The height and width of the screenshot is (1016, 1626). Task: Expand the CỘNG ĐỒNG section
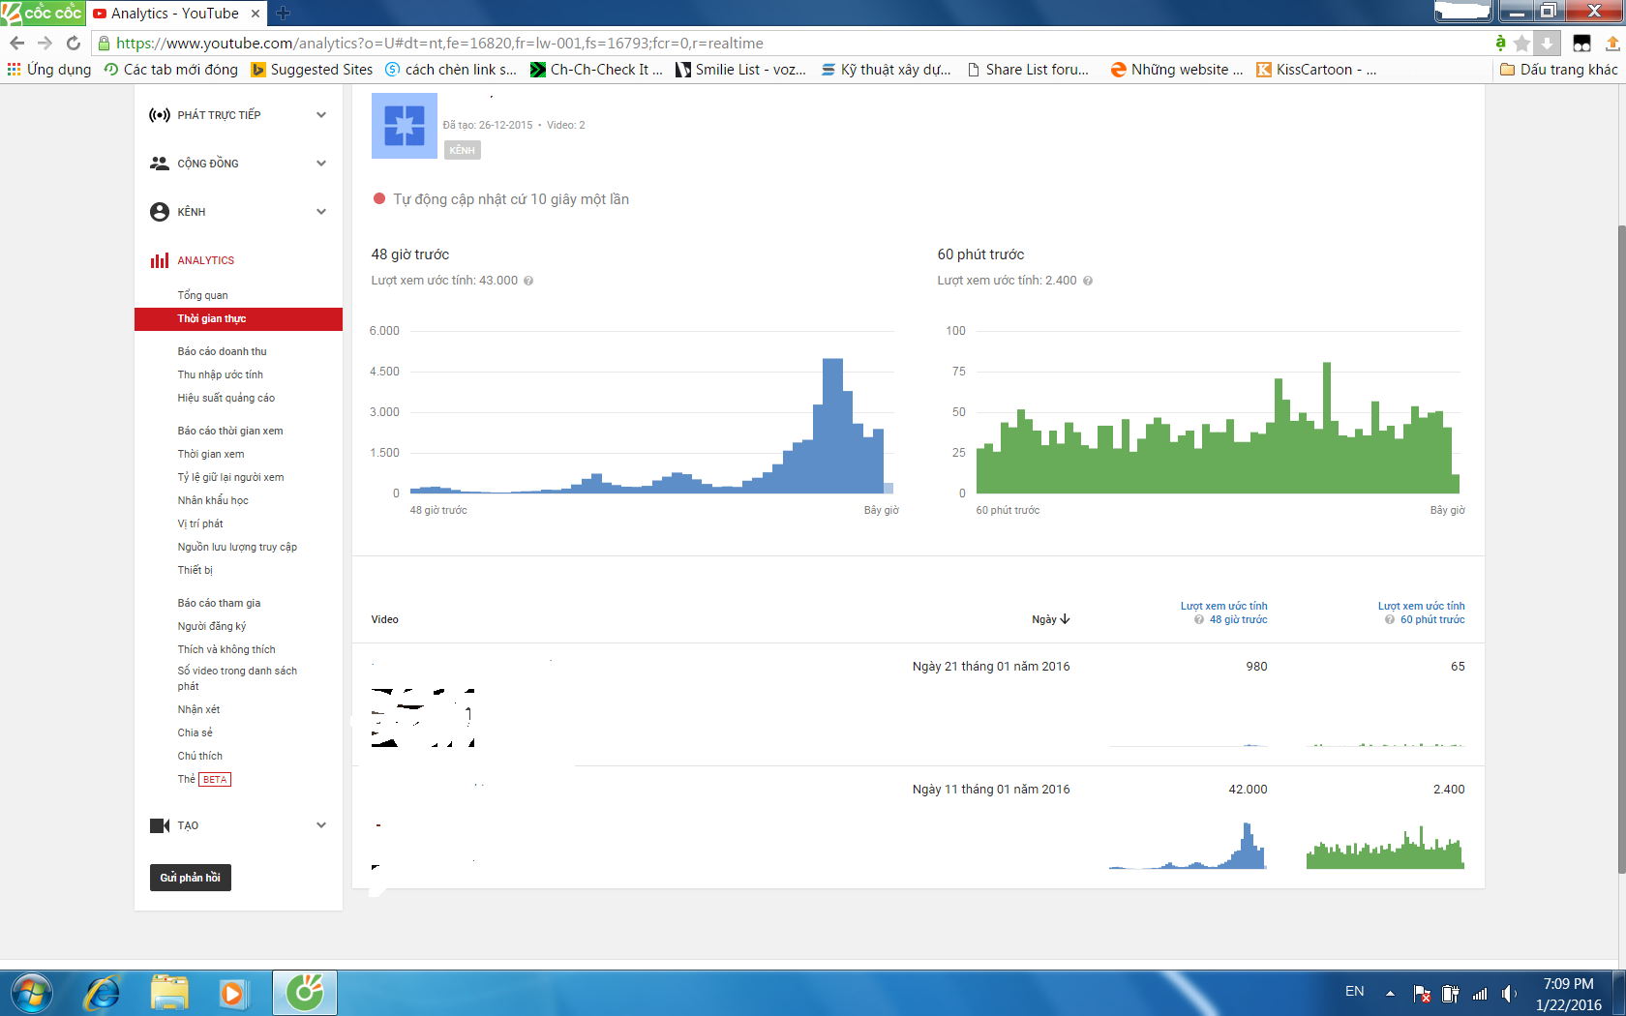(321, 164)
